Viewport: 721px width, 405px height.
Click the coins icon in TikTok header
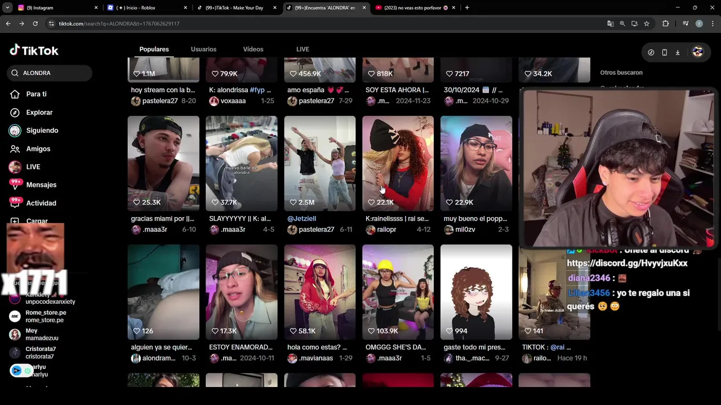pyautogui.click(x=651, y=52)
